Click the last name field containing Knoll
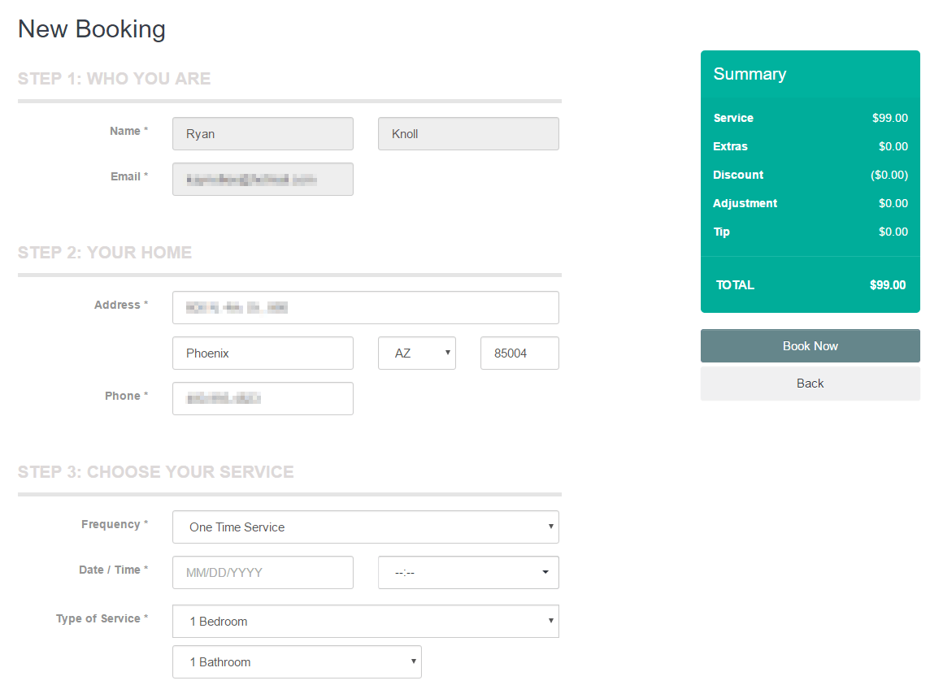 pyautogui.click(x=468, y=134)
